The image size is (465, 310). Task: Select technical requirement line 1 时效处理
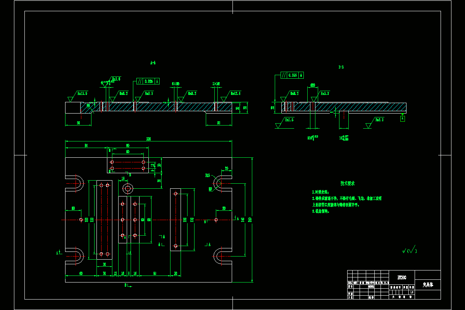(x=320, y=192)
